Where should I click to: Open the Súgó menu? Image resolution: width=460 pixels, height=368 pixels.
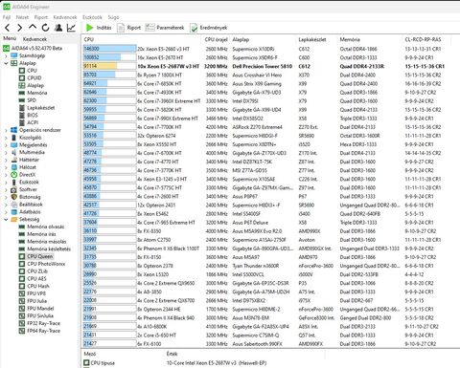point(113,17)
